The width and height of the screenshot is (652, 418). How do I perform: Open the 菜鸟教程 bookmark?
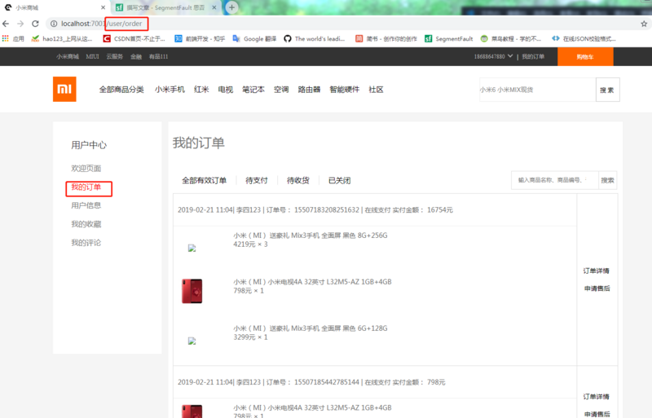point(511,38)
